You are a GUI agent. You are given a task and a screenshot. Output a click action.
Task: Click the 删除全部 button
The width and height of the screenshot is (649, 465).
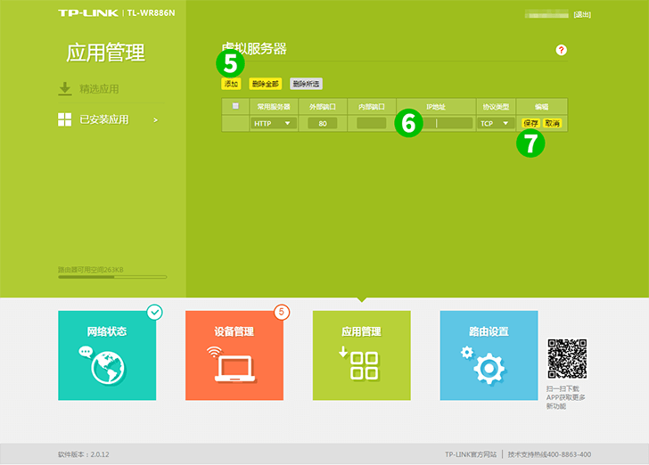coord(266,84)
